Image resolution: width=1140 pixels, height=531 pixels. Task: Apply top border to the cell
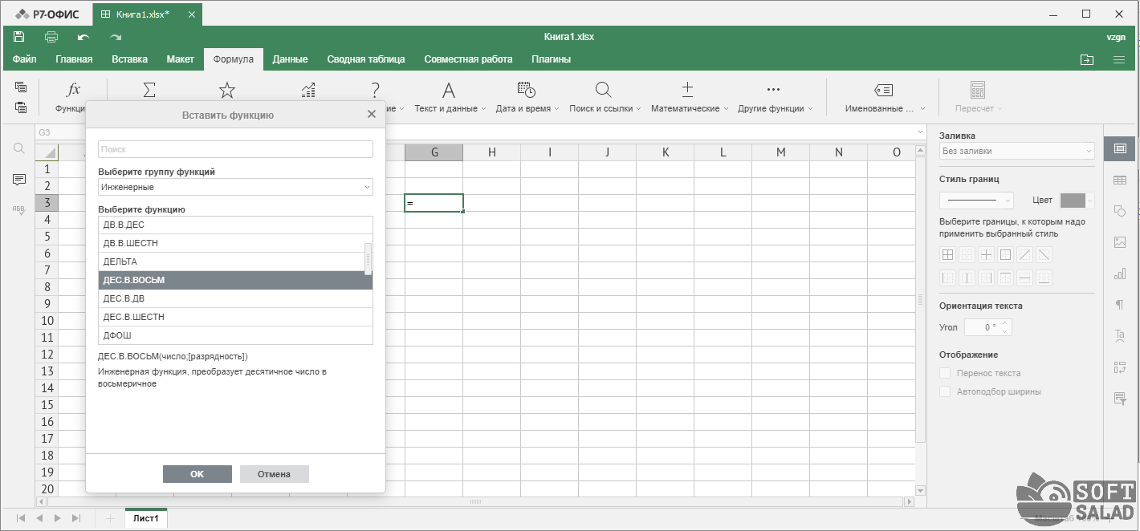click(x=1006, y=278)
